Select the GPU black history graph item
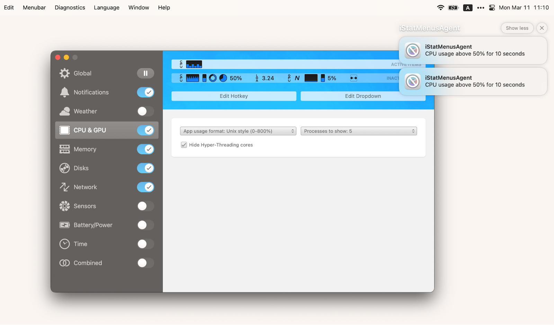The image size is (554, 325). 311,78
